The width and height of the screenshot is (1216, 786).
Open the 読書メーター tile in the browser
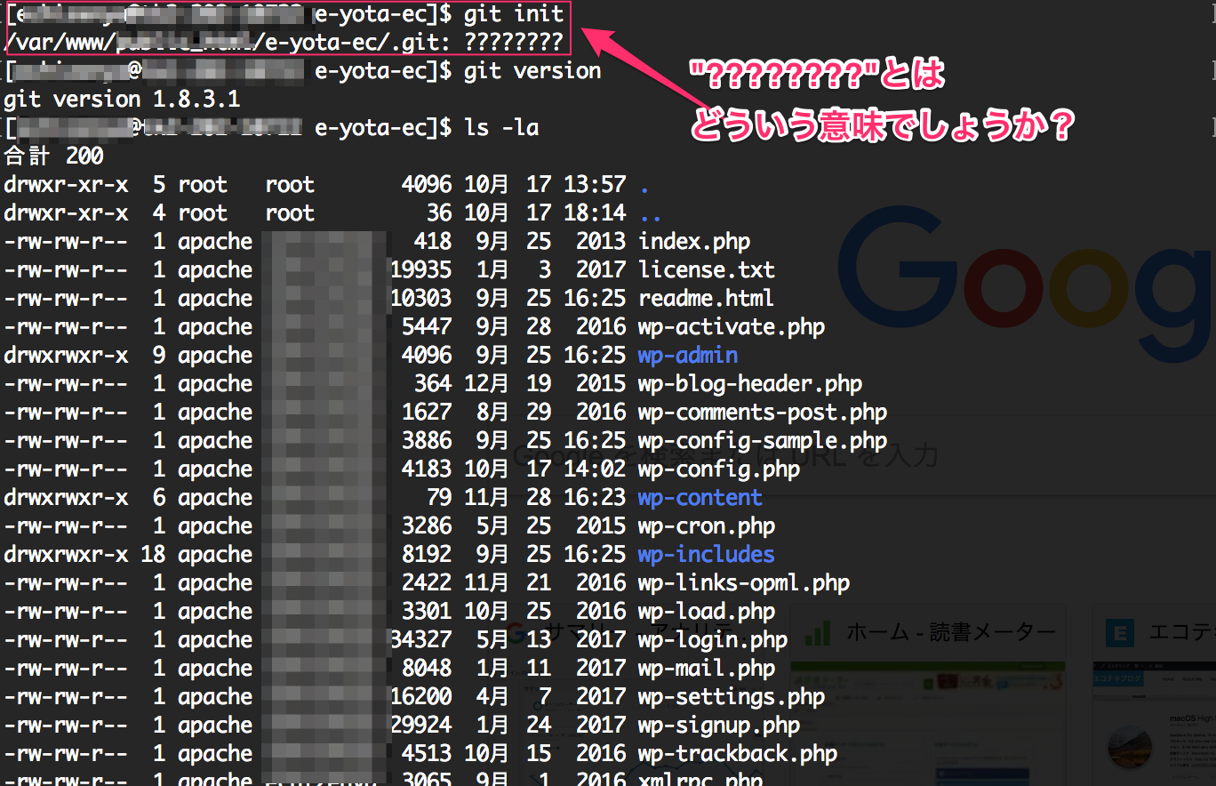point(928,694)
